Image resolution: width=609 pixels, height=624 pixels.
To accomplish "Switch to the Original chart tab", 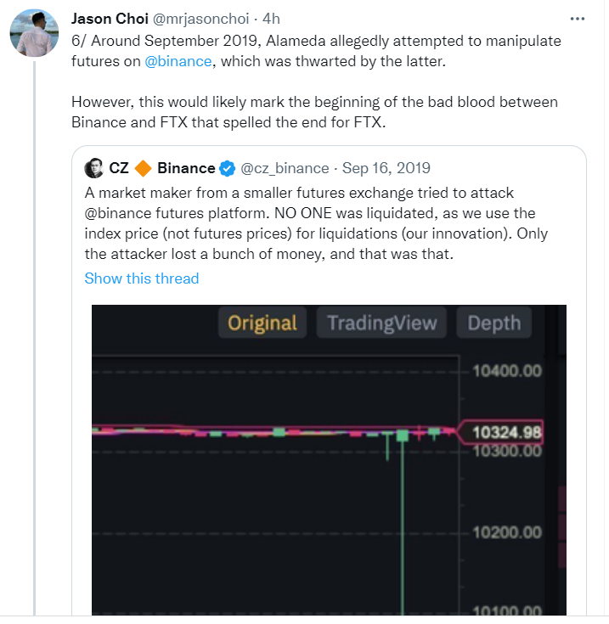I will coord(262,323).
